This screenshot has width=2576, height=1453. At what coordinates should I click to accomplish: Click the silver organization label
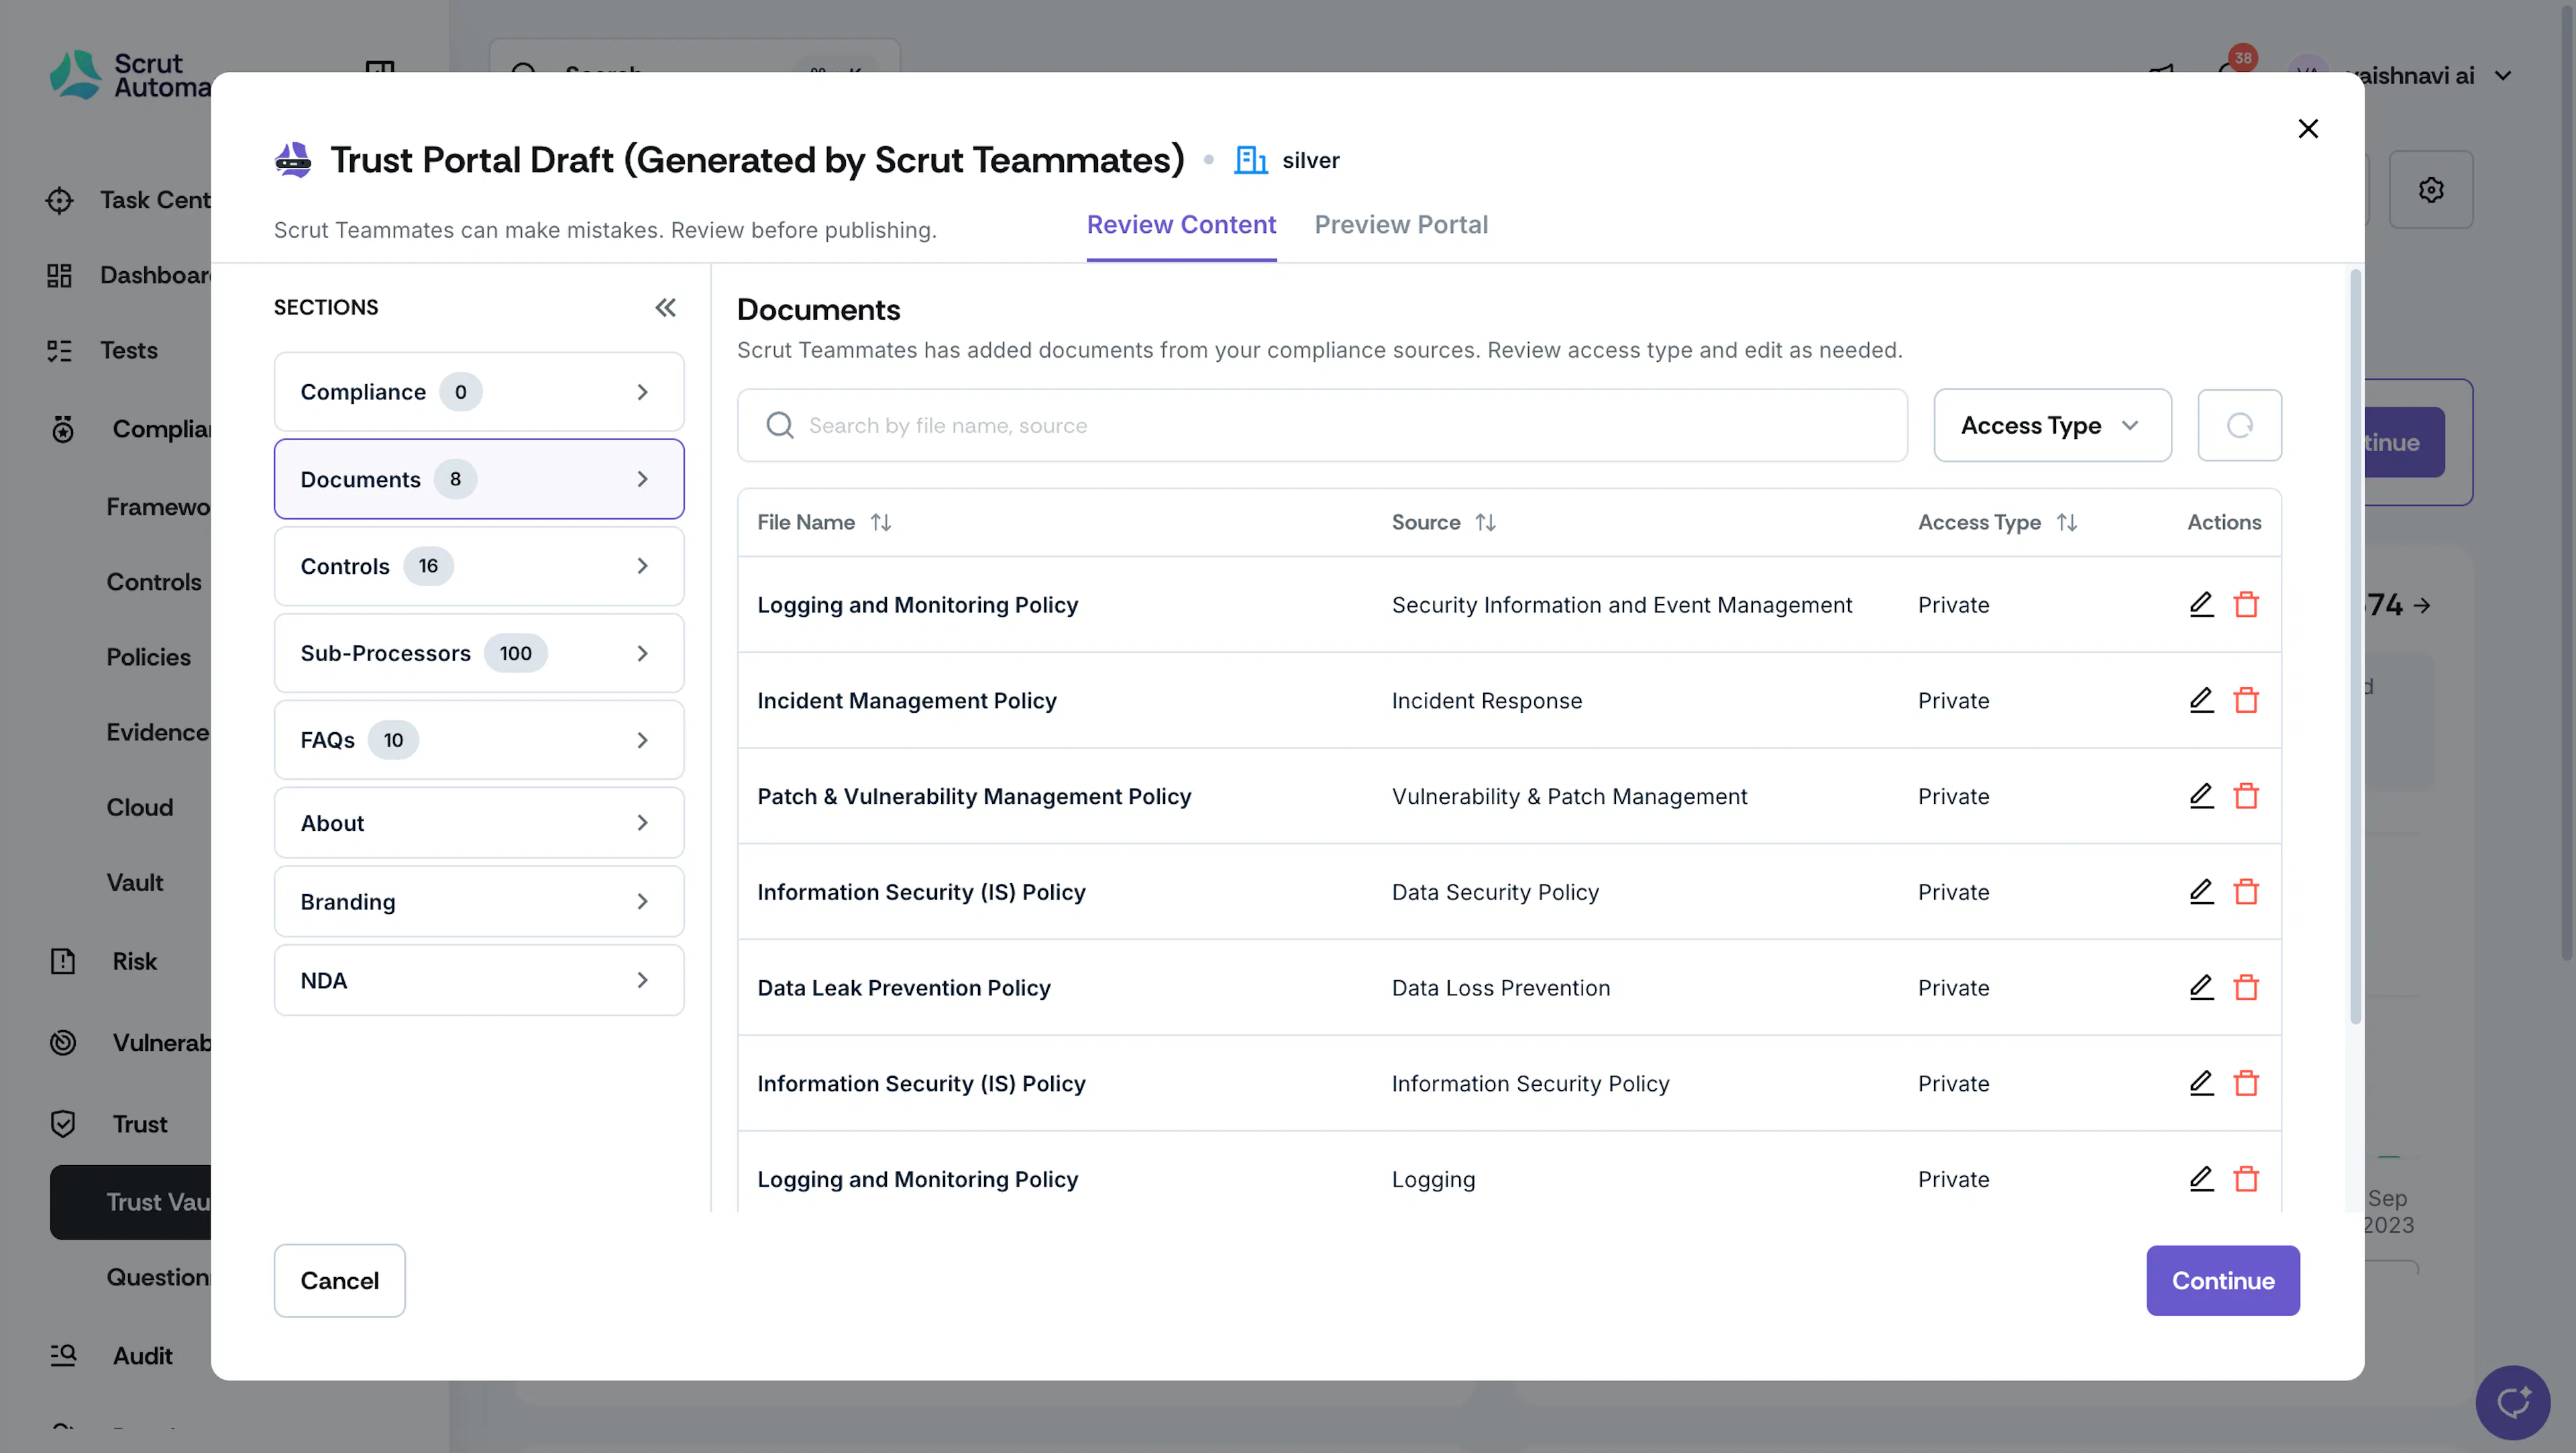coord(1310,160)
